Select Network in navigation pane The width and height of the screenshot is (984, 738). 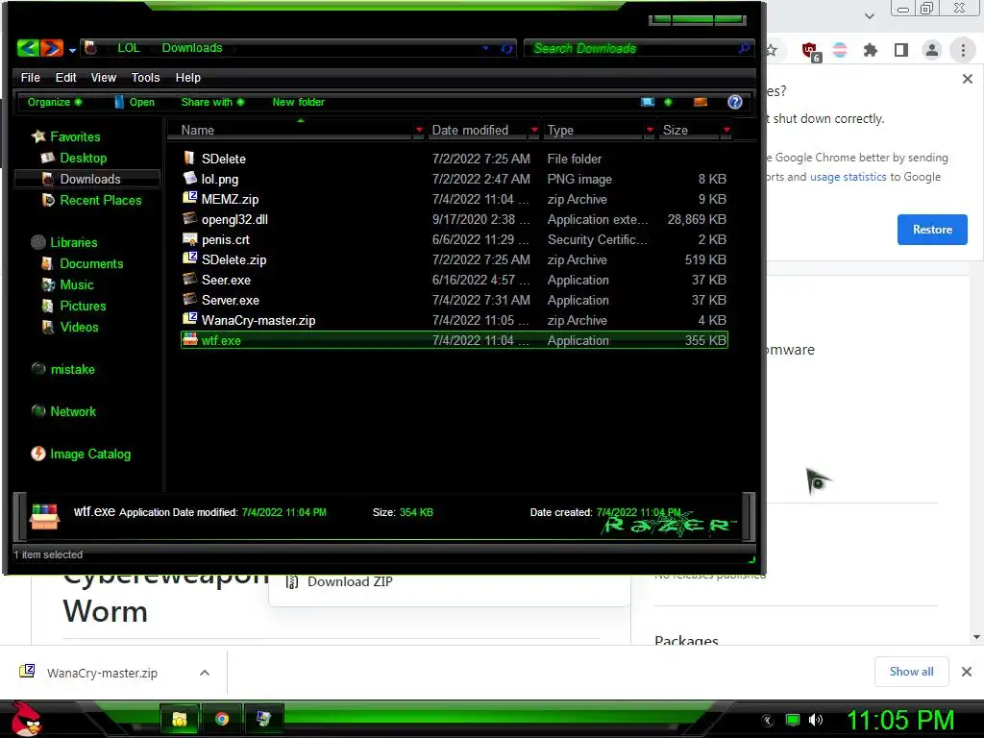64,411
